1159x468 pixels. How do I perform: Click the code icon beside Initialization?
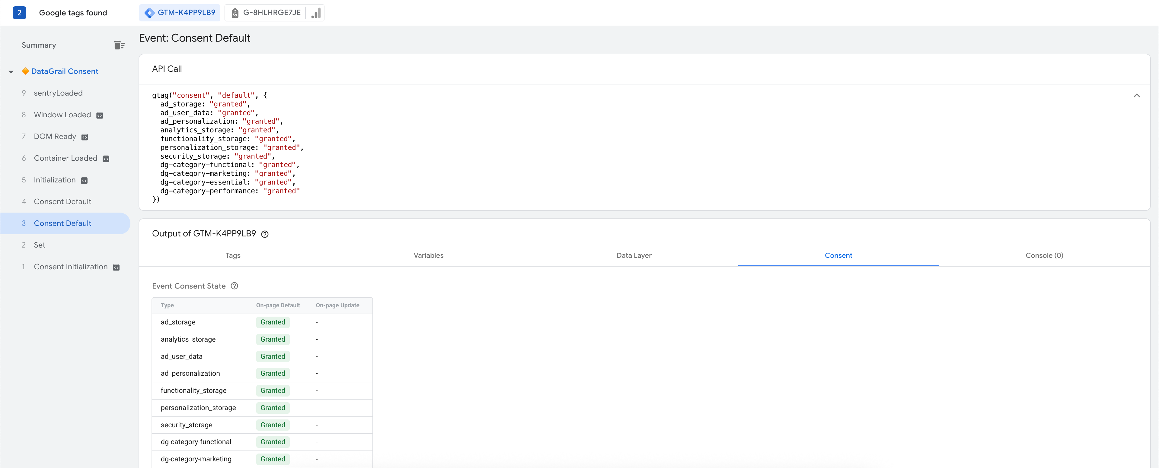(x=84, y=181)
